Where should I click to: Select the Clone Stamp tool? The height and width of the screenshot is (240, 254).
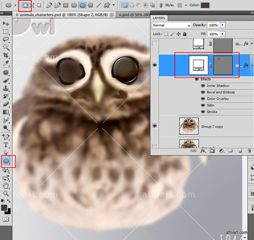click(x=6, y=88)
